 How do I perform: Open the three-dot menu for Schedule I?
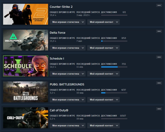pyautogui.click(x=159, y=57)
